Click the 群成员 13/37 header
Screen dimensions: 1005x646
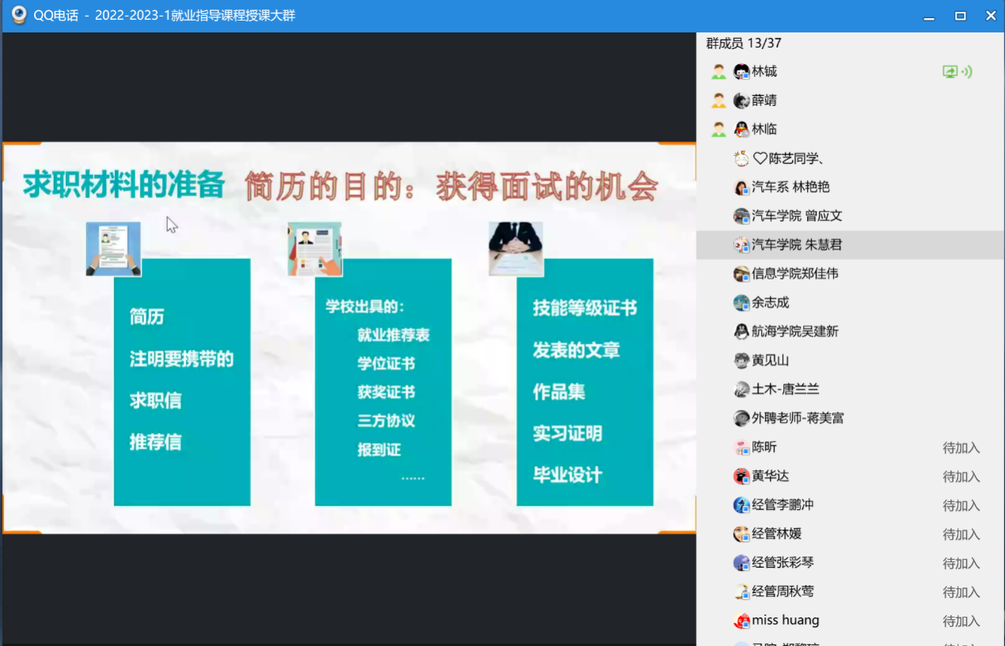[744, 44]
